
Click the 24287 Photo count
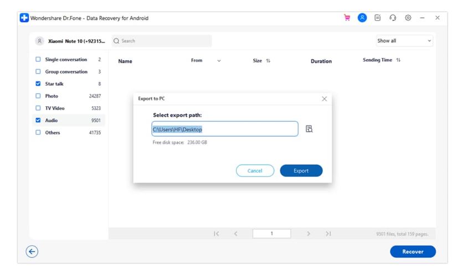95,96
